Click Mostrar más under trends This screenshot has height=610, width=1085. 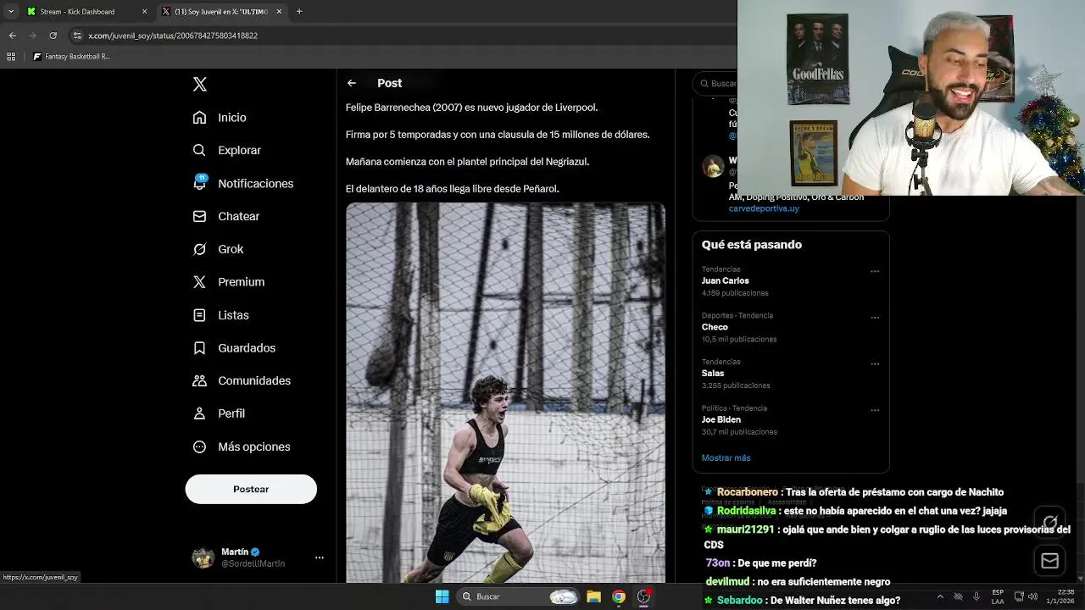726,457
